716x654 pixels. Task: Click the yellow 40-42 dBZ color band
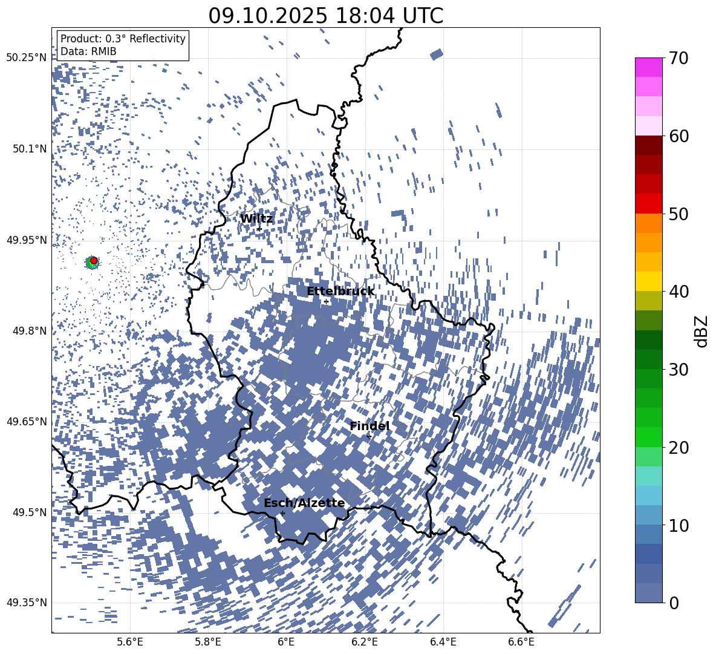648,281
